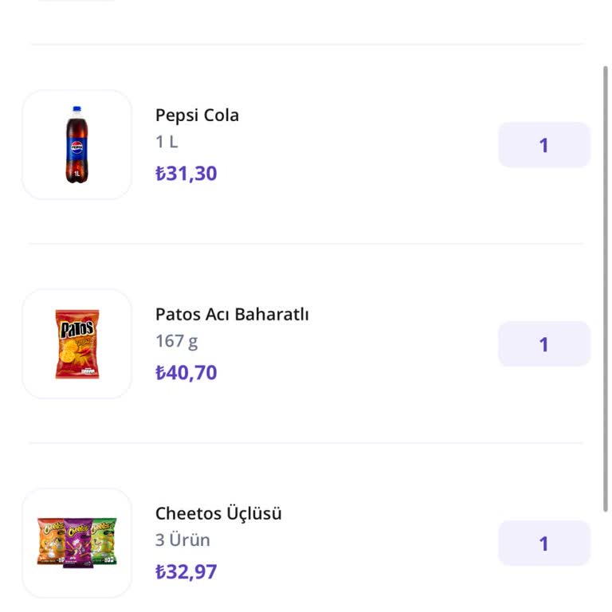The height and width of the screenshot is (612, 612).
Task: Click the ₺31,30 Pepsi price
Action: point(186,174)
